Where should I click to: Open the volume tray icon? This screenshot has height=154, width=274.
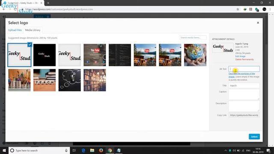click(x=234, y=151)
